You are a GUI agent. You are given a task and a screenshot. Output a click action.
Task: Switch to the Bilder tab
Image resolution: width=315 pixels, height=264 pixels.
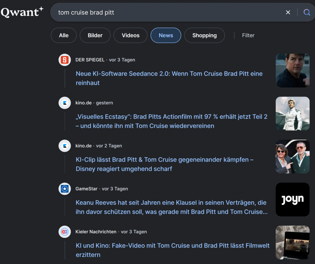95,35
